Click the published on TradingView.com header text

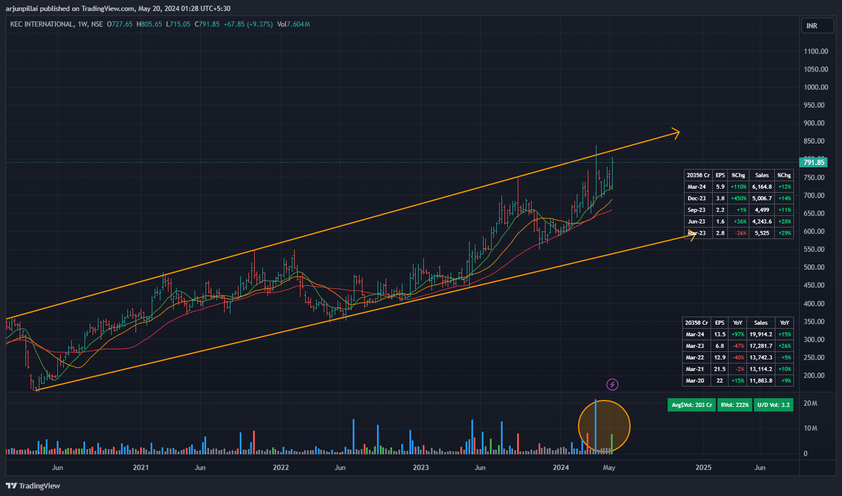pyautogui.click(x=87, y=9)
